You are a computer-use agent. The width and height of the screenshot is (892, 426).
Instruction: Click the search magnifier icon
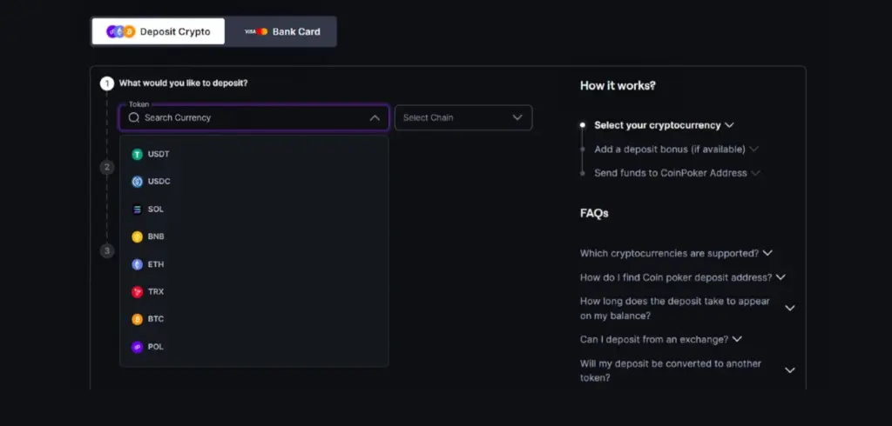(x=133, y=117)
